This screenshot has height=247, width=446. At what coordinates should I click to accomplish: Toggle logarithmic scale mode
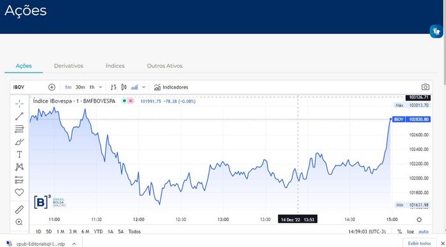410,232
